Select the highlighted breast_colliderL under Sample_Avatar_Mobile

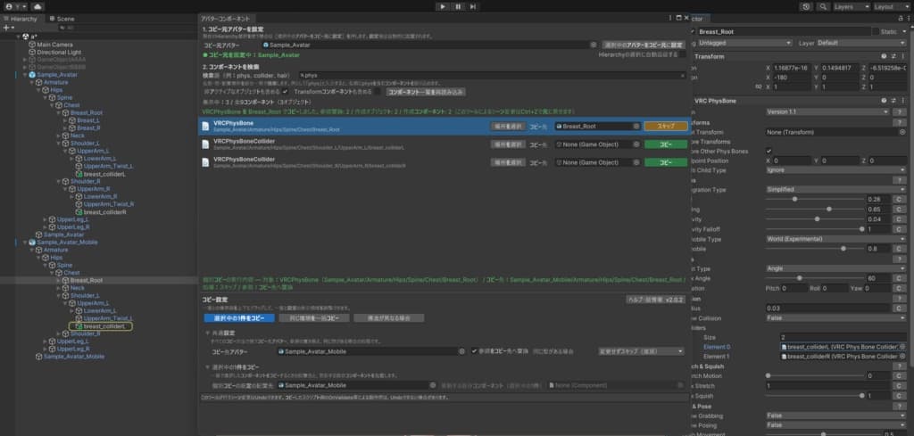(101, 326)
